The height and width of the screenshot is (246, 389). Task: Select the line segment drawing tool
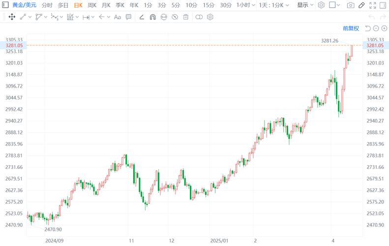pos(23,17)
